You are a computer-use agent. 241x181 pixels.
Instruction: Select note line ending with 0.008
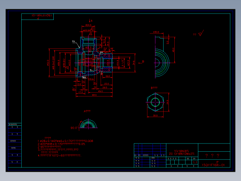[x=65, y=141]
